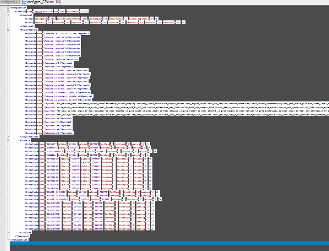Click the 'Delimiters' keywords line
The image size is (329, 251).
(x=49, y=133)
